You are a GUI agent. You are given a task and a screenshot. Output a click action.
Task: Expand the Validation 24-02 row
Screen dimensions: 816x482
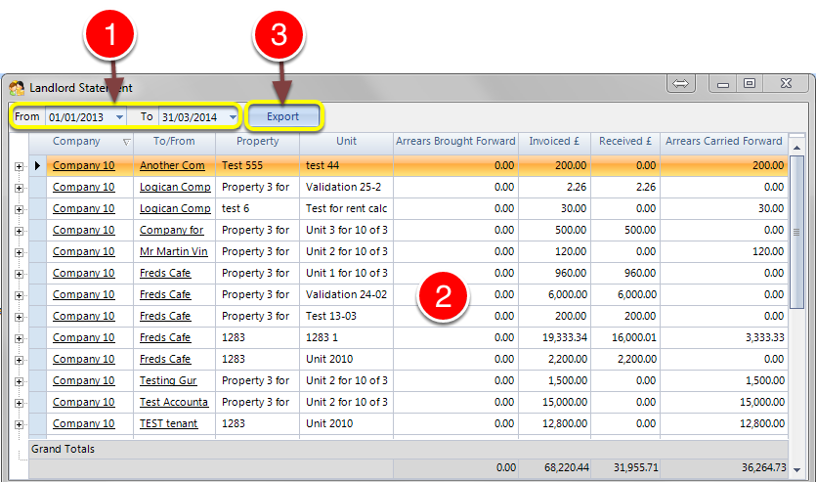(19, 295)
